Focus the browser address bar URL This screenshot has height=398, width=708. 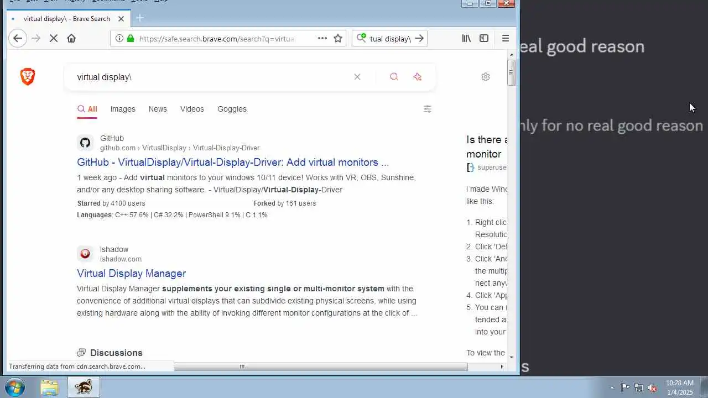click(217, 39)
